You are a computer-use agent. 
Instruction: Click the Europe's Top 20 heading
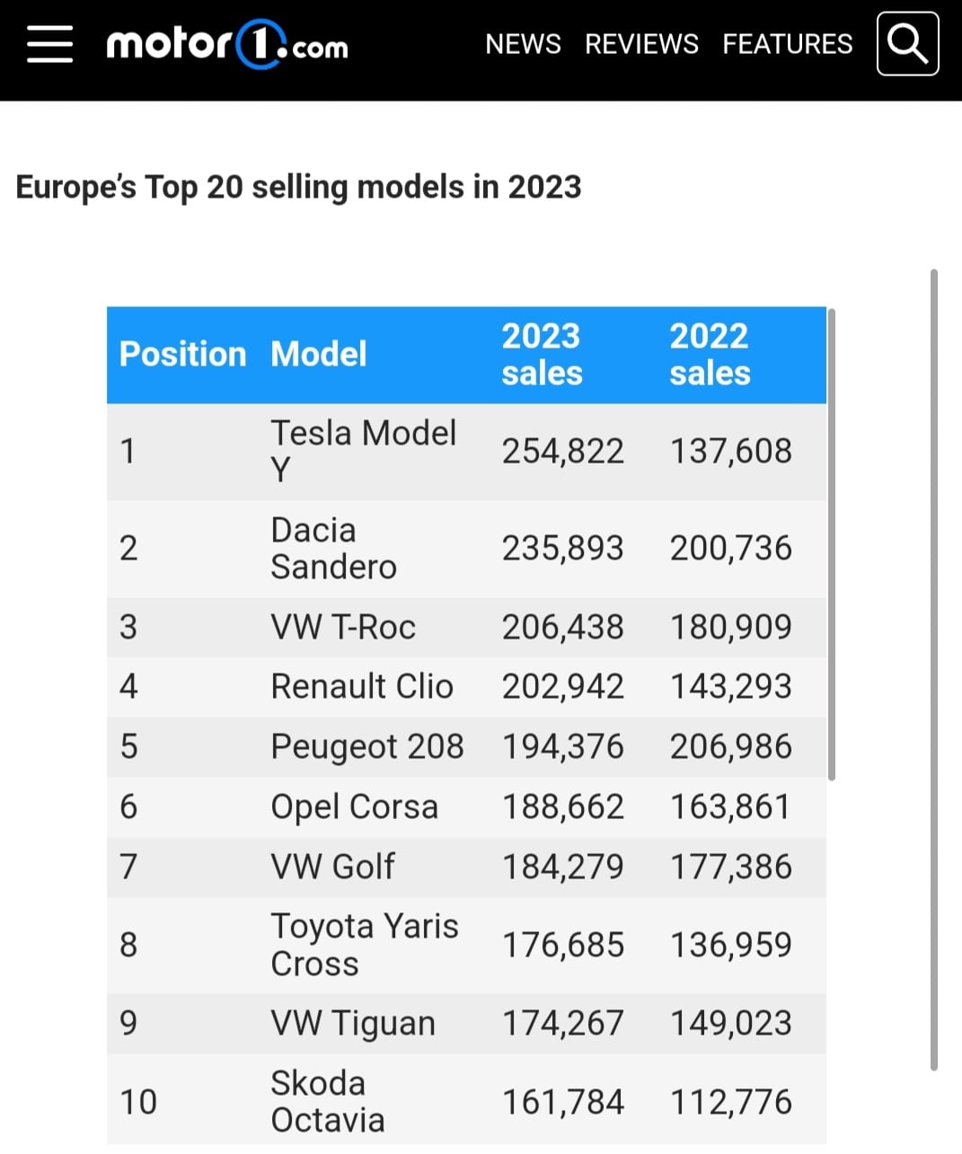click(x=298, y=187)
